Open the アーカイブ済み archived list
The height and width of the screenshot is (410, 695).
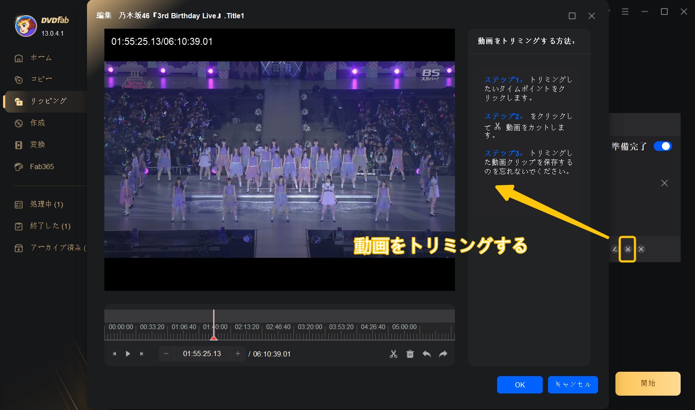coord(58,248)
